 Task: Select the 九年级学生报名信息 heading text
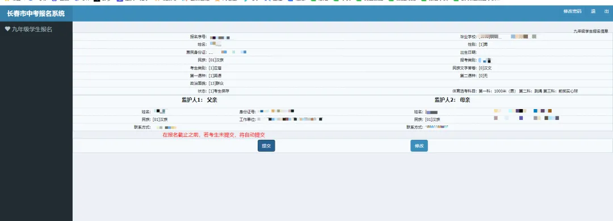[x=591, y=31]
